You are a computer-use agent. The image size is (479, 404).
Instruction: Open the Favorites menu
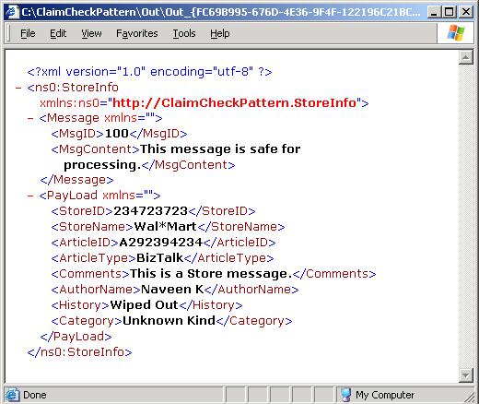point(136,33)
